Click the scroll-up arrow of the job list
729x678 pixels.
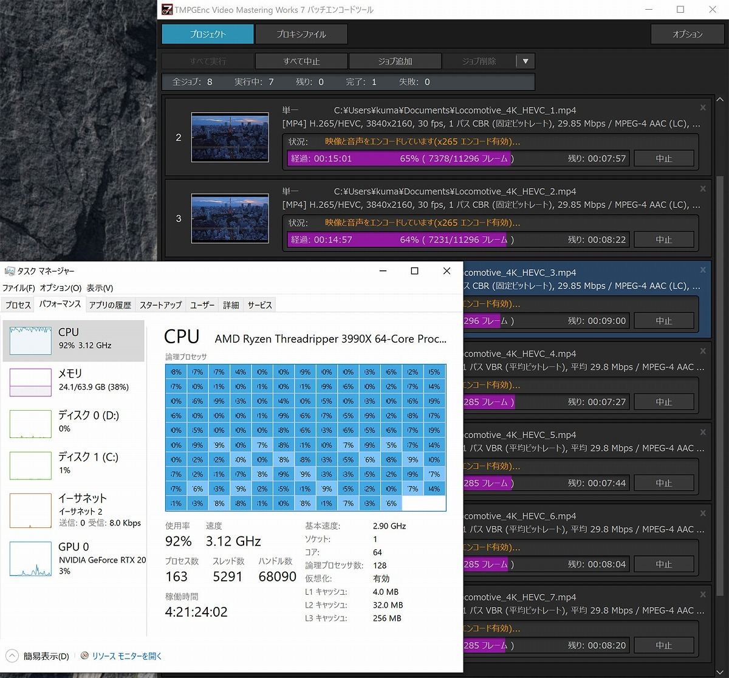(720, 100)
